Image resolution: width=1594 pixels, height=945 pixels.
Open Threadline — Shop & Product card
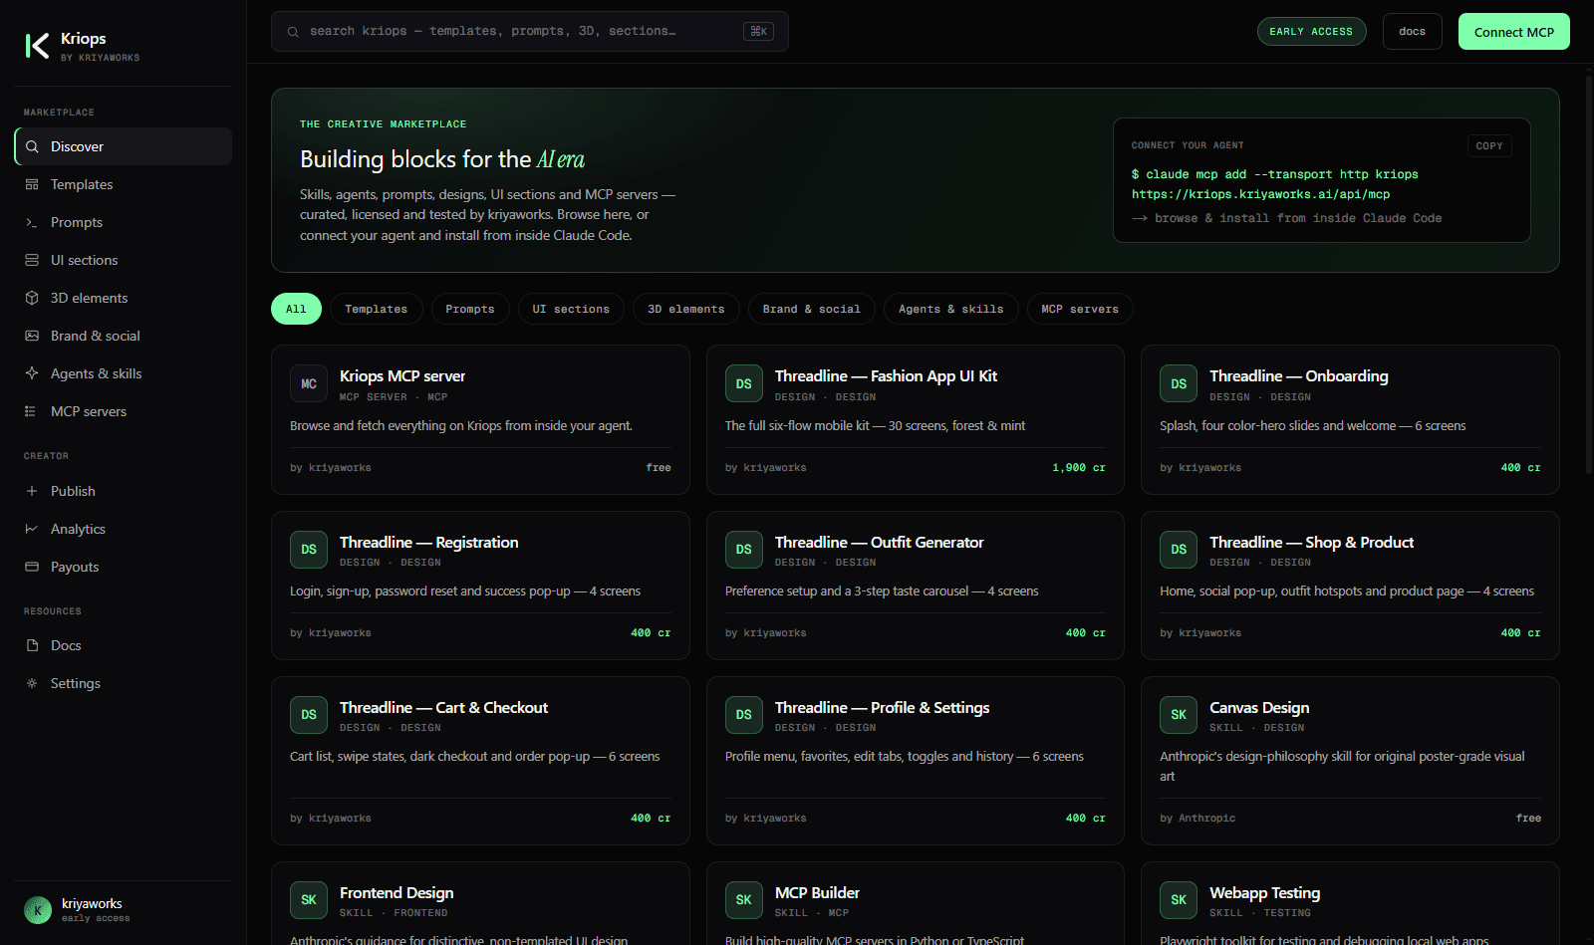point(1350,586)
